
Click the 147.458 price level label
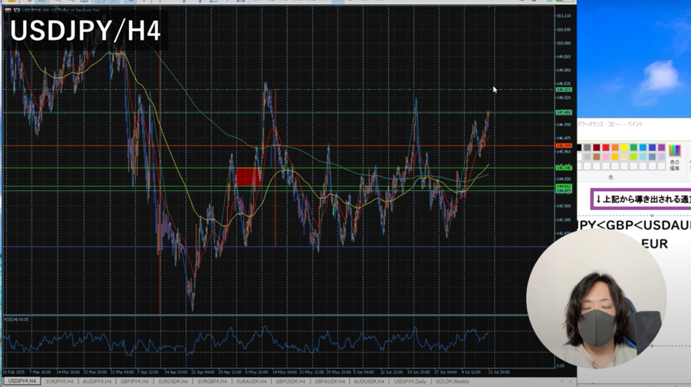[563, 113]
